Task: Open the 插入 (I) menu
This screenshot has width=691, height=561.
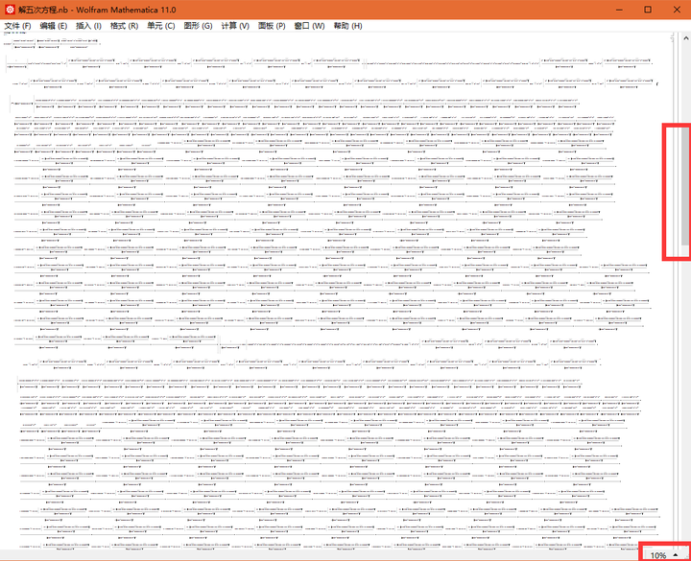Action: [88, 26]
